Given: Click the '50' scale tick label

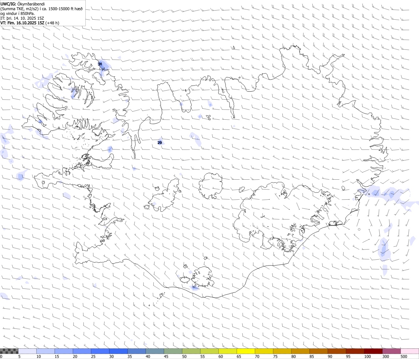Looking at the screenshot, I should [184, 356].
